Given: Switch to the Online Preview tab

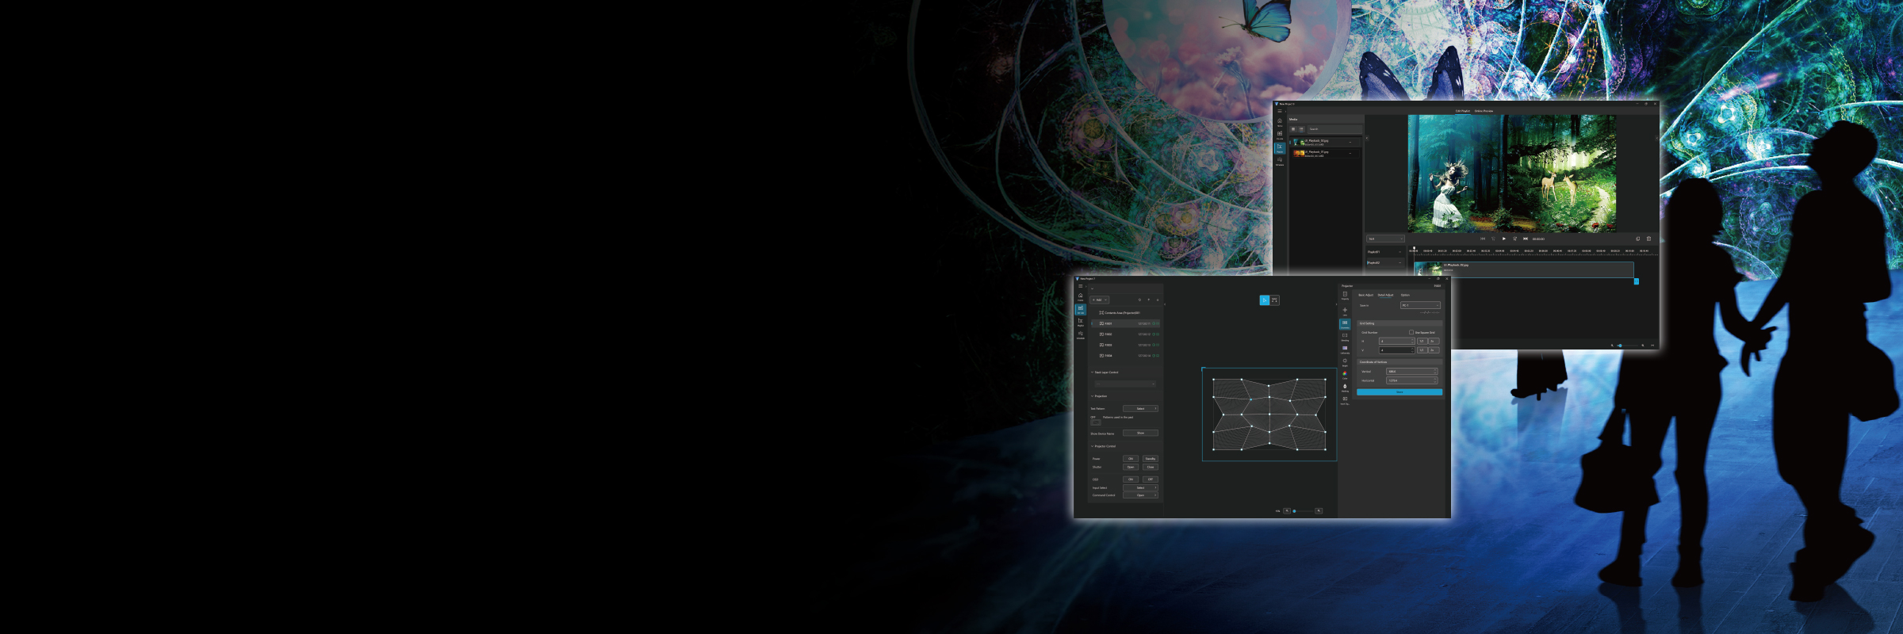Looking at the screenshot, I should [1484, 111].
